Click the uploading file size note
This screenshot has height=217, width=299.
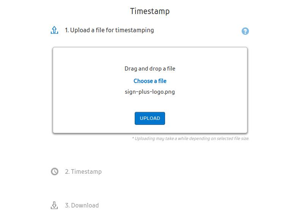click(x=190, y=138)
